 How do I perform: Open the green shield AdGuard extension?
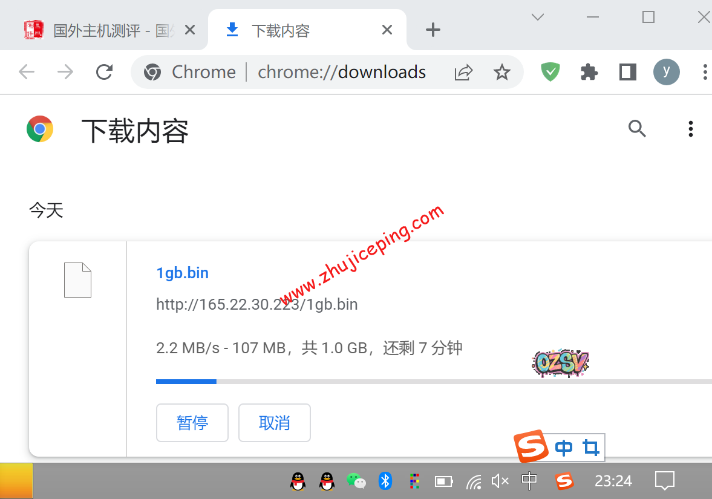point(550,72)
